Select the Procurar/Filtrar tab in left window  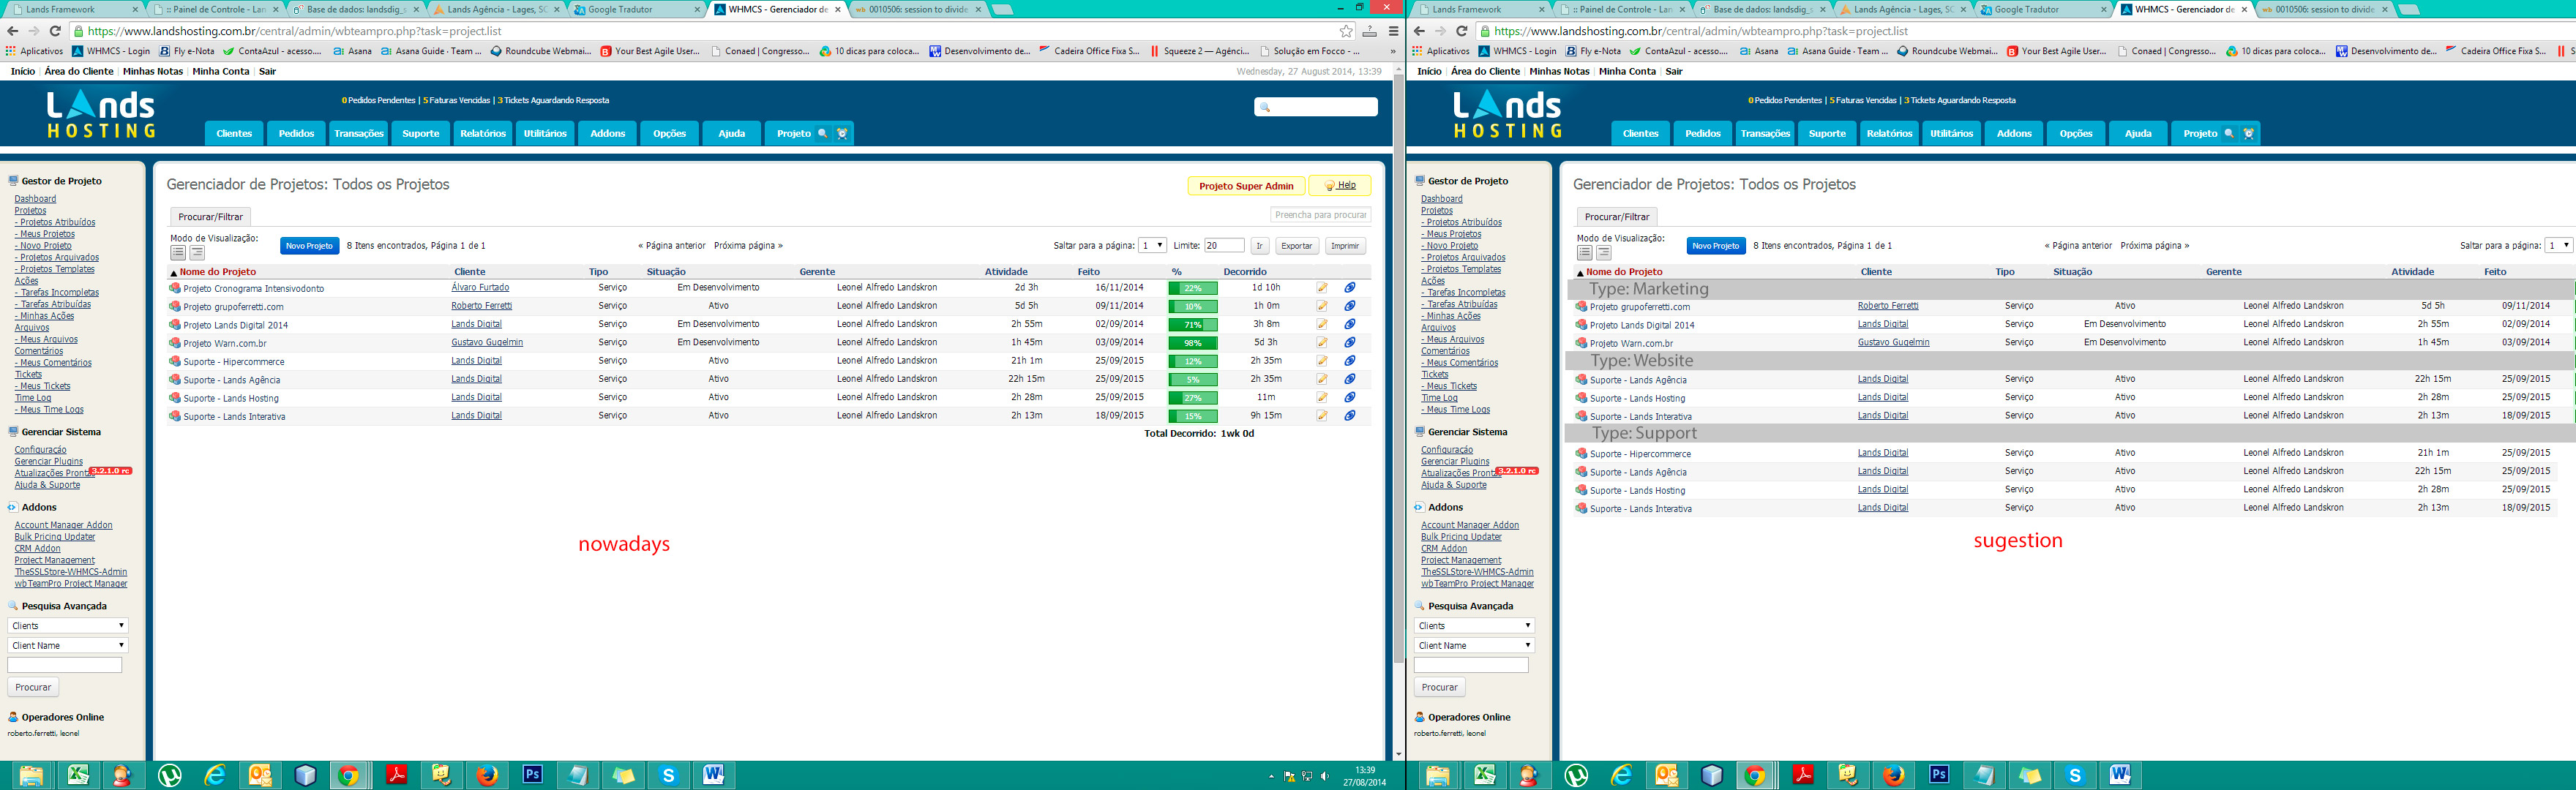pyautogui.click(x=210, y=217)
